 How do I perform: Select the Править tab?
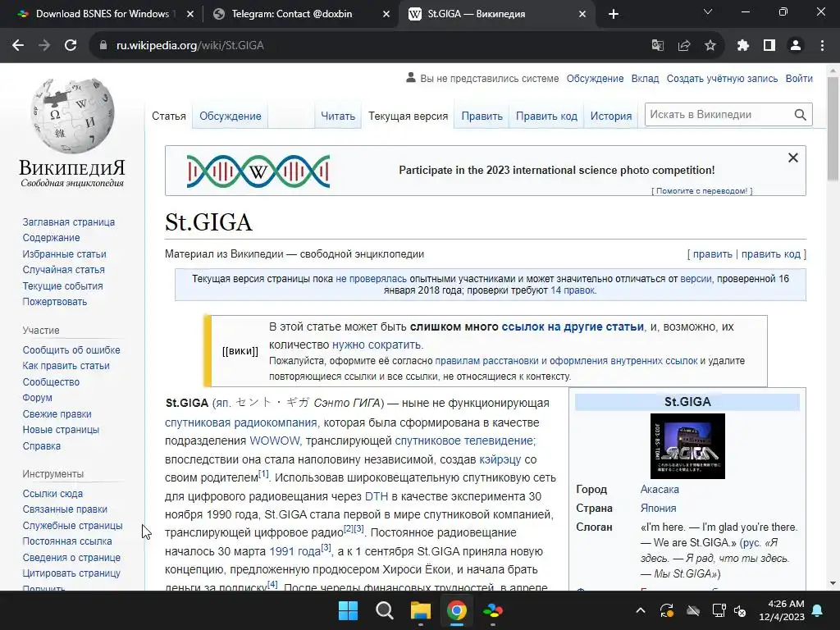[482, 116]
